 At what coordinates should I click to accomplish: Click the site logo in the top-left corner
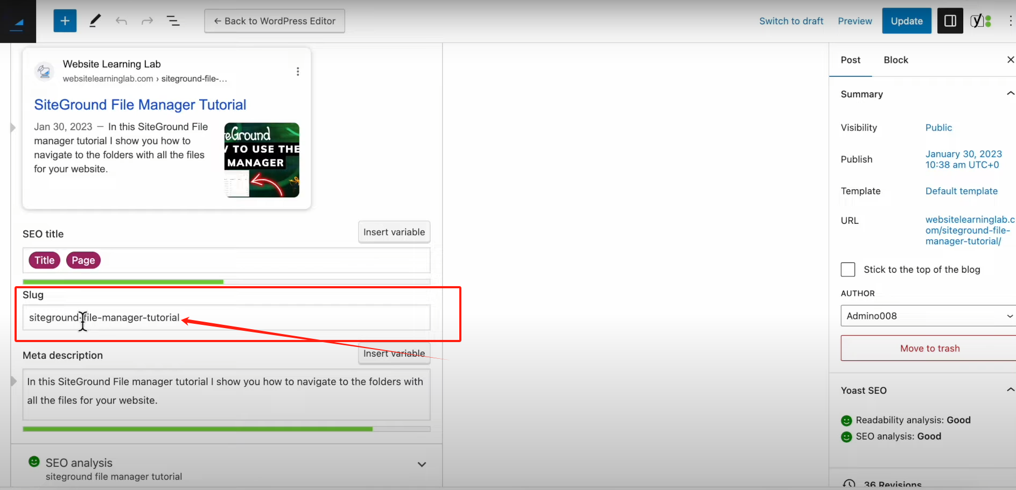(x=18, y=22)
